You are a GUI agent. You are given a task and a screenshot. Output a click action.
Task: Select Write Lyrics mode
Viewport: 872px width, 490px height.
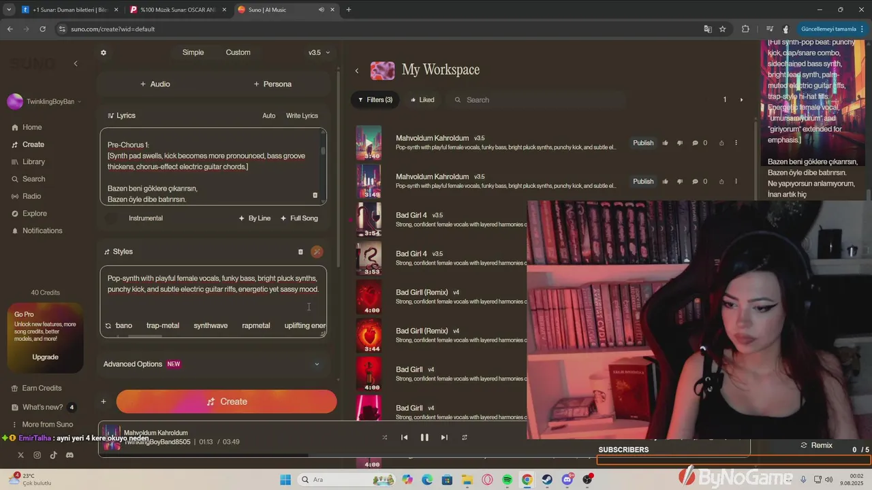pyautogui.click(x=302, y=116)
